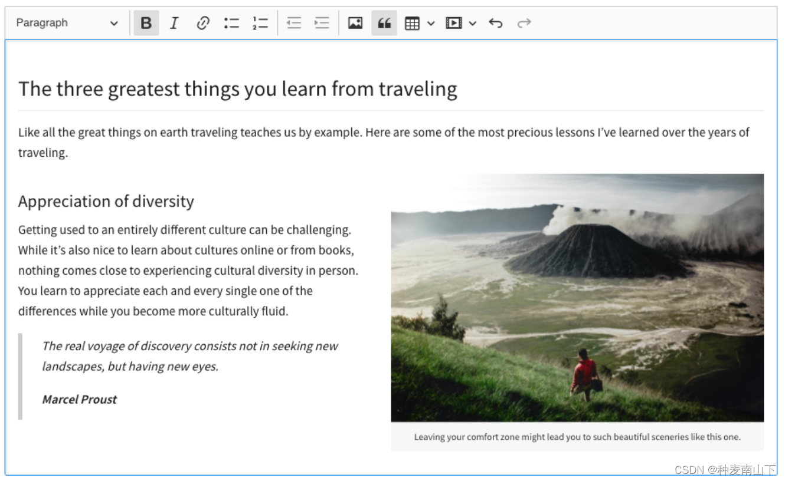Toggle the block quote button
Screen dimensions: 785x481
(384, 23)
